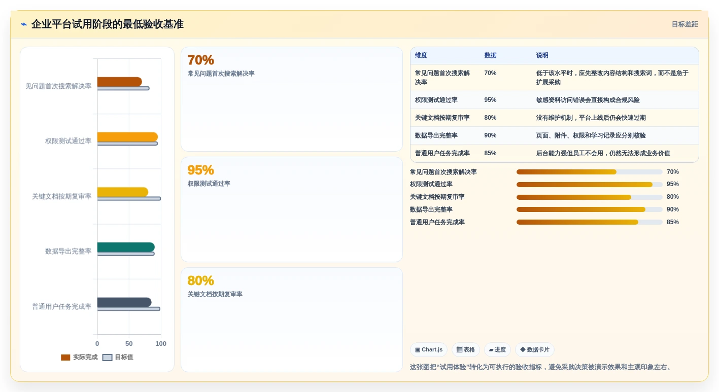The image size is (719, 392).
Task: Click the 85% value in the table
Action: (490, 153)
